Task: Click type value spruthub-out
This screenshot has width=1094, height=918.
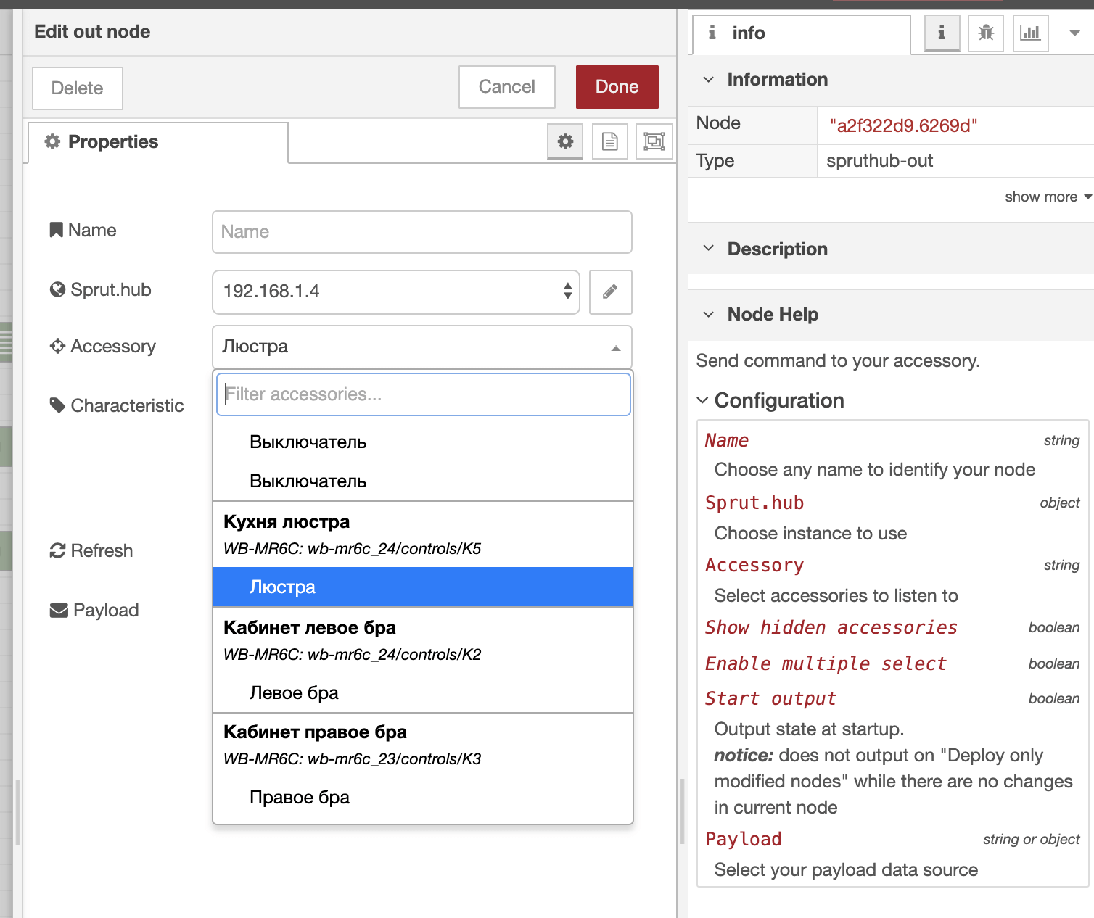Action: tap(880, 161)
